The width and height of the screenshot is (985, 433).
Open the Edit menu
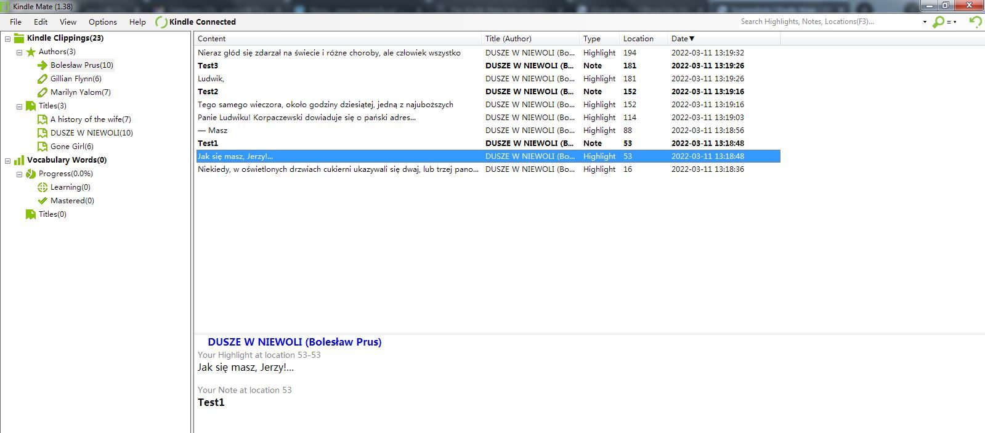click(41, 22)
